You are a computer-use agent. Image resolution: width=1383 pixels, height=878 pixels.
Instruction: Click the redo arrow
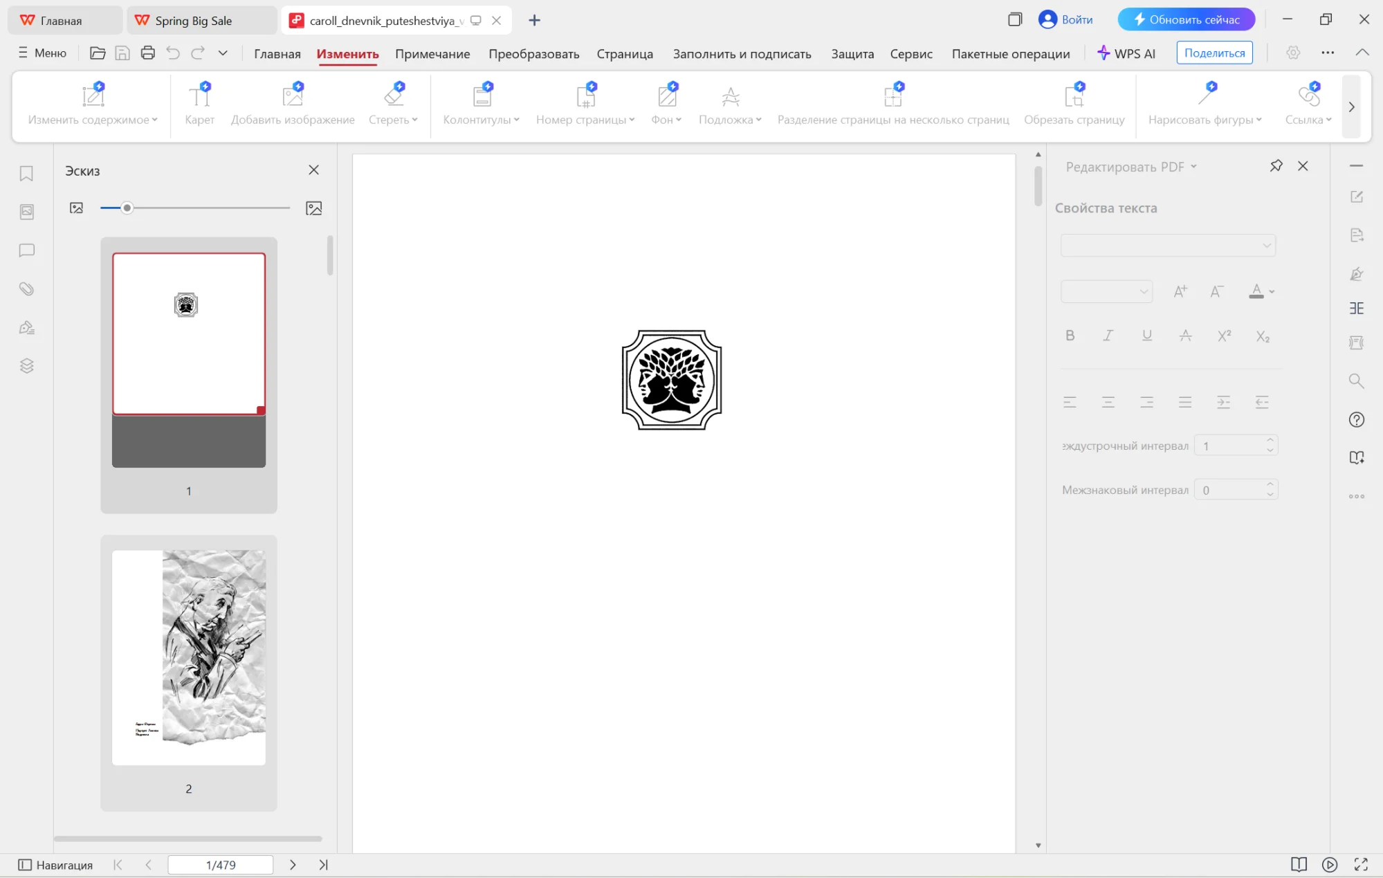198,53
